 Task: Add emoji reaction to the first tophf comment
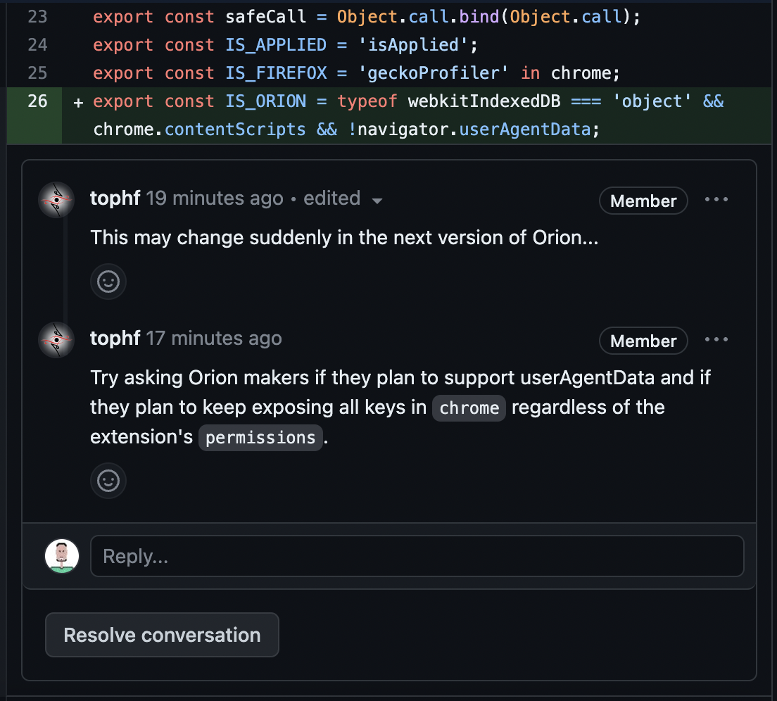point(108,282)
